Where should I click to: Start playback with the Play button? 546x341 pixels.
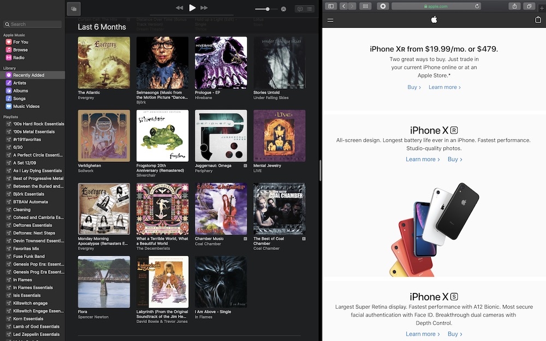pyautogui.click(x=192, y=8)
